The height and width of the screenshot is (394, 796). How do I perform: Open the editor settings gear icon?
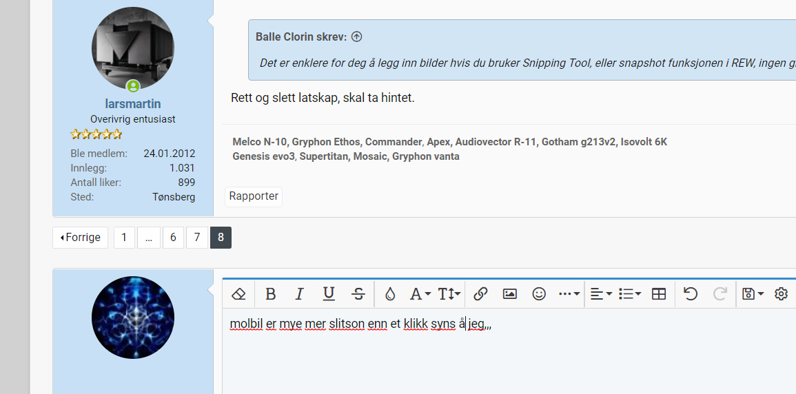coord(782,293)
